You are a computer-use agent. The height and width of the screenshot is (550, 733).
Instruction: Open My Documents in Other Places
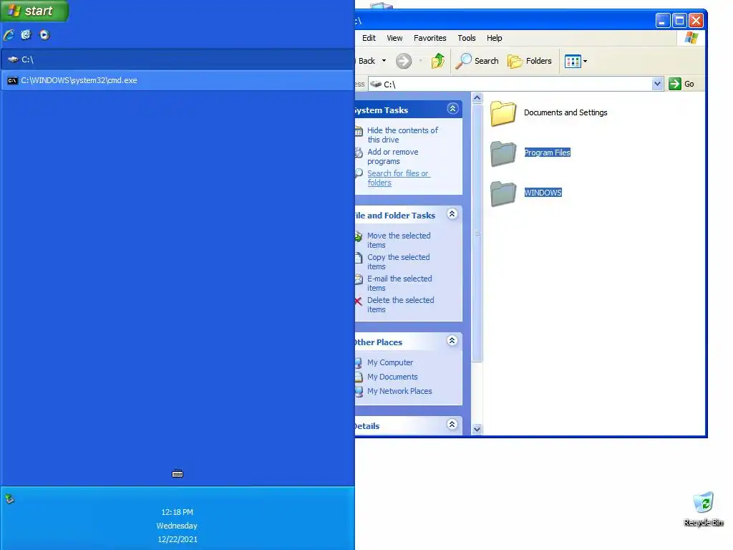pyautogui.click(x=392, y=377)
